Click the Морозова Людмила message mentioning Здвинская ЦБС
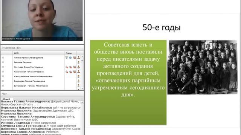 coord(37,111)
